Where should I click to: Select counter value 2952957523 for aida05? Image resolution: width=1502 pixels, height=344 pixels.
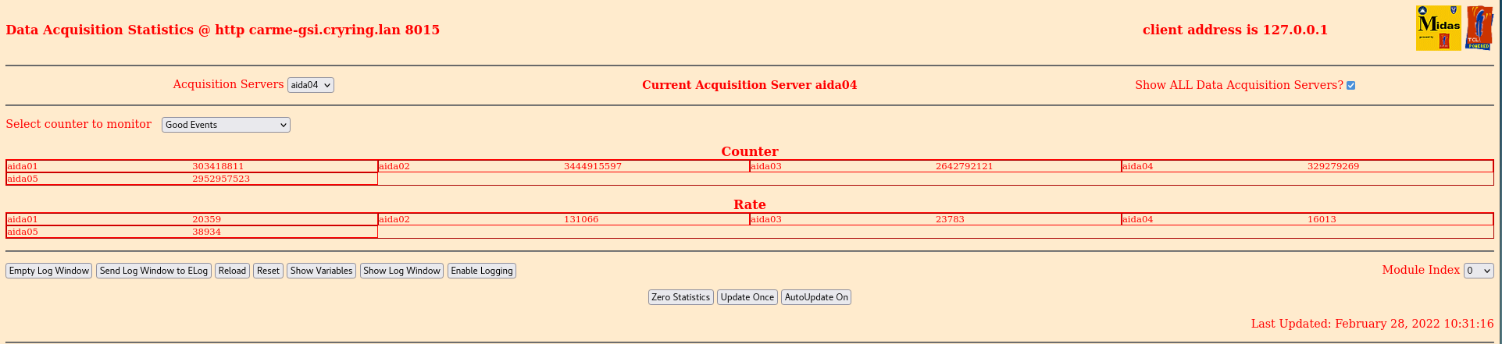click(221, 179)
